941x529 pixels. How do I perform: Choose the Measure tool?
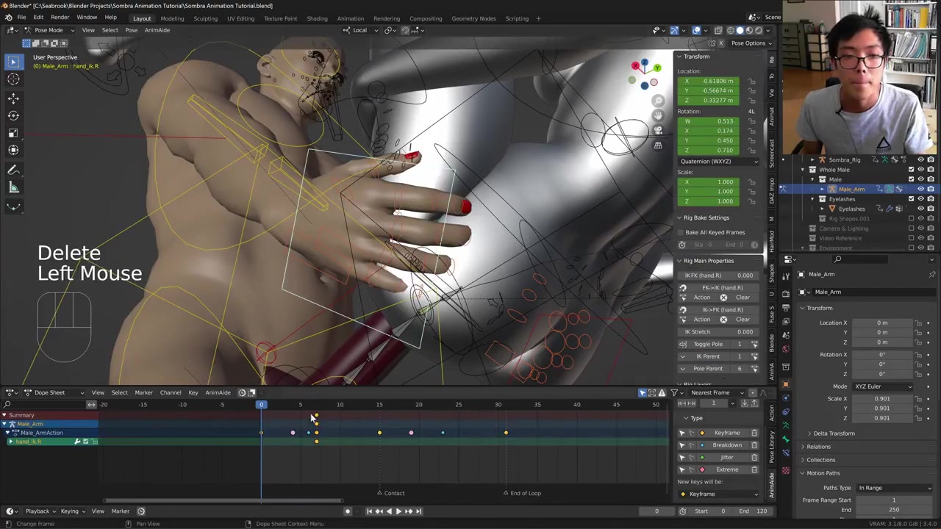13,188
